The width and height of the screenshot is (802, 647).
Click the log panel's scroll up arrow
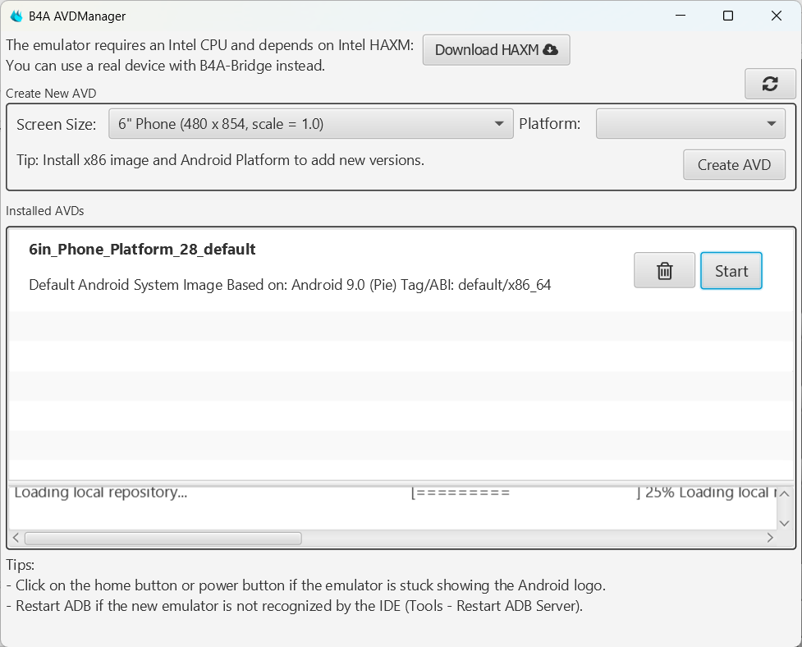(784, 494)
